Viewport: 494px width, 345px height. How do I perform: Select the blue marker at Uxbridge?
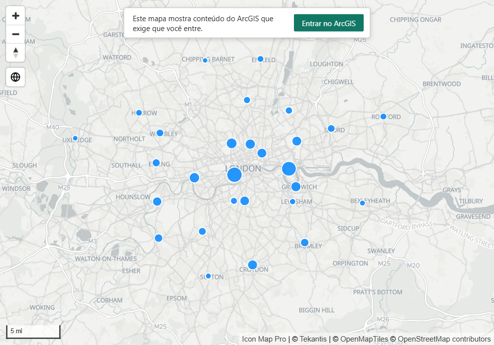75,138
